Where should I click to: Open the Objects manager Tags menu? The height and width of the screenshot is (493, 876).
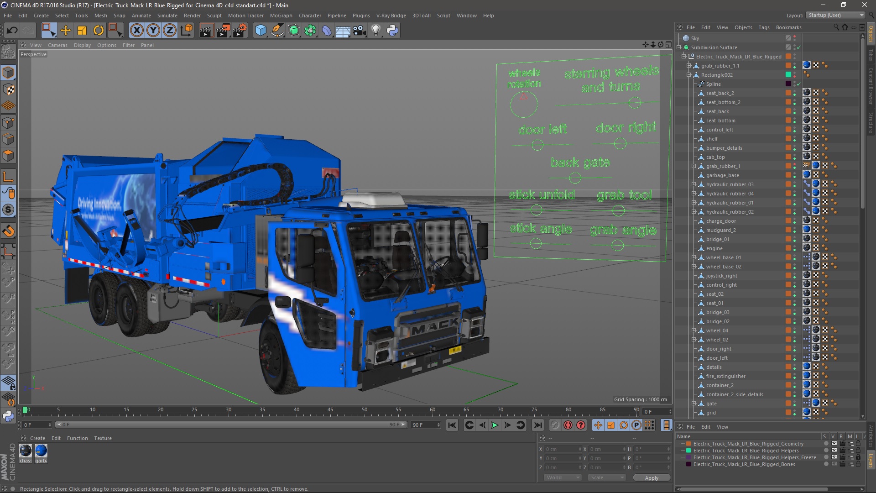pyautogui.click(x=764, y=27)
